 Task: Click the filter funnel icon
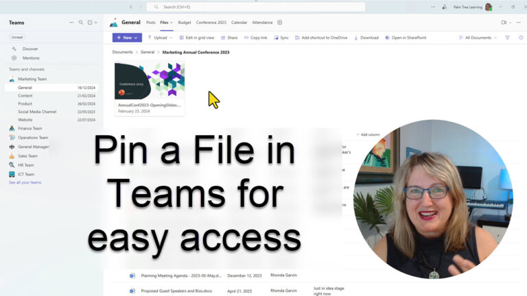(507, 38)
